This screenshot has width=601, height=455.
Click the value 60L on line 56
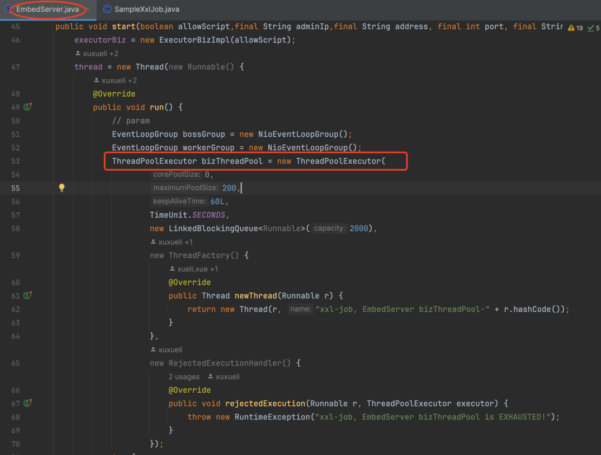click(x=218, y=201)
